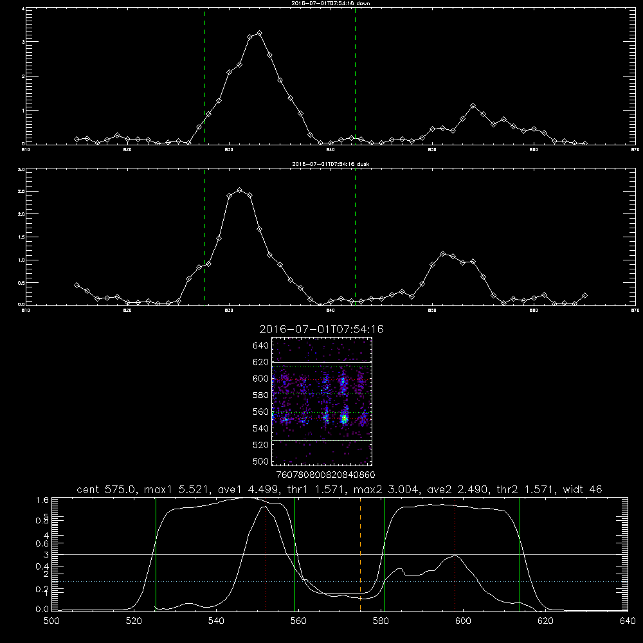The width and height of the screenshot is (643, 643).
Task: Click heatmap y-axis label 580
Action: 261,395
